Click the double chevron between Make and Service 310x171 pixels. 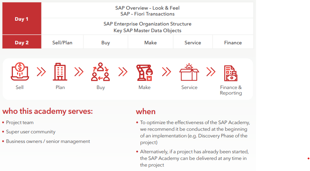coord(167,72)
